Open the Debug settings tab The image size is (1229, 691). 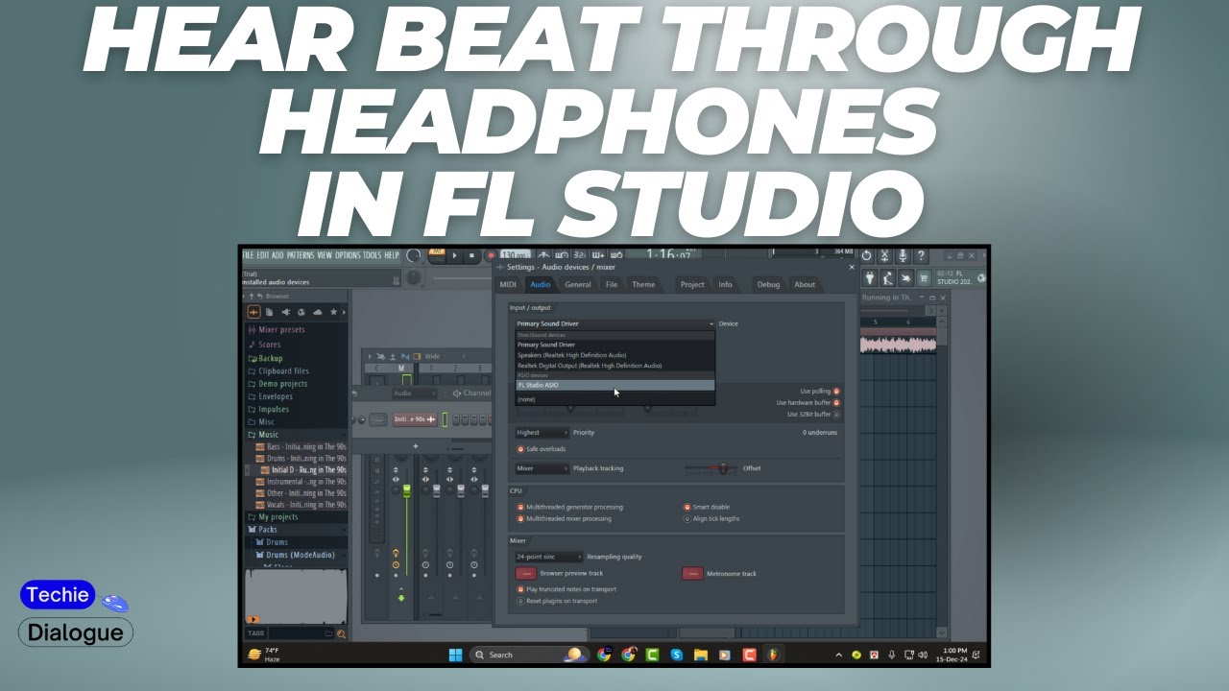click(768, 284)
